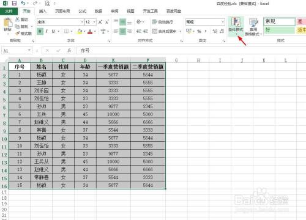This screenshot has height=220, width=306.
Task: Click the Copy icon
Action: [17, 26]
